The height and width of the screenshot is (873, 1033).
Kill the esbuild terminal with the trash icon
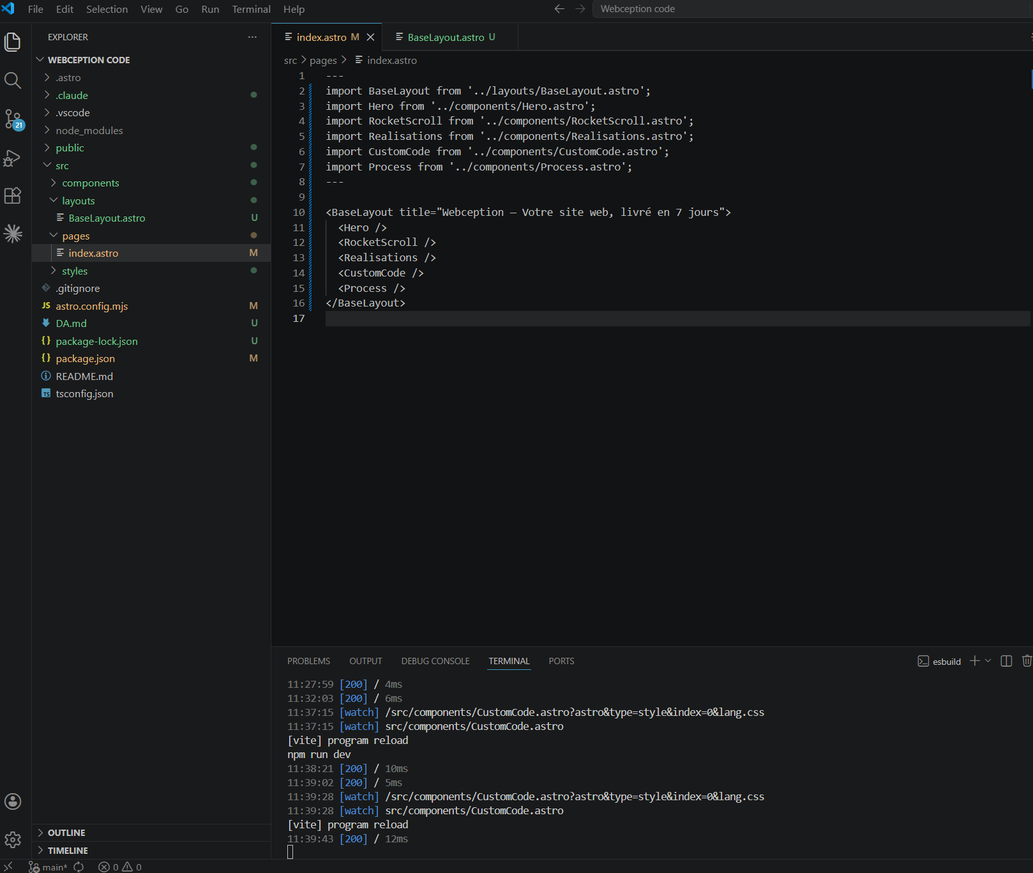coord(1027,661)
